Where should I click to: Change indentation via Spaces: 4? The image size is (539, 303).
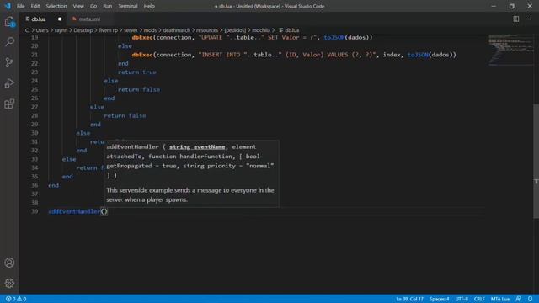tap(439, 299)
